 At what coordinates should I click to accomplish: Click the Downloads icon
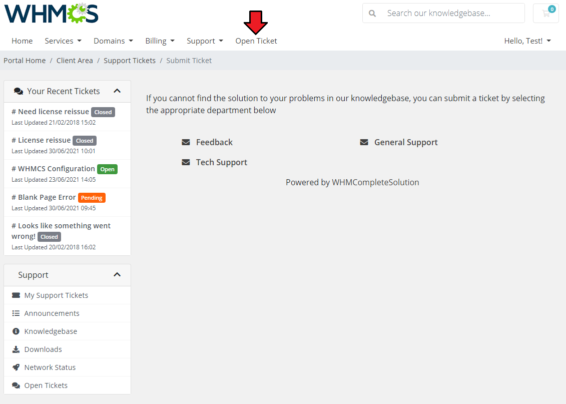[16, 349]
